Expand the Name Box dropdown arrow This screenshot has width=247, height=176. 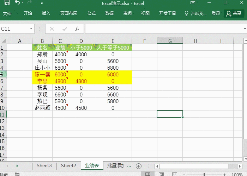(x=31, y=29)
